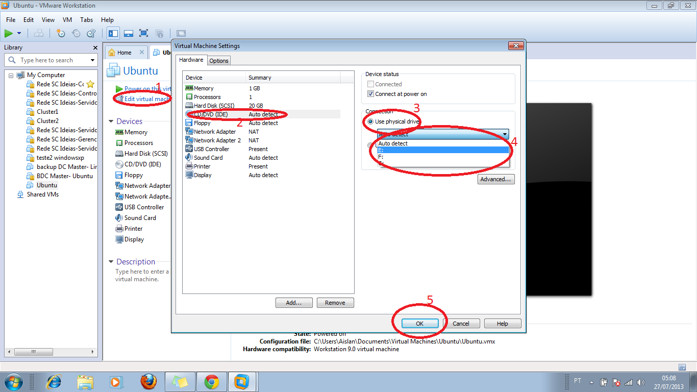Click the Summary column header in dialog
This screenshot has height=392, width=697.
click(x=293, y=78)
